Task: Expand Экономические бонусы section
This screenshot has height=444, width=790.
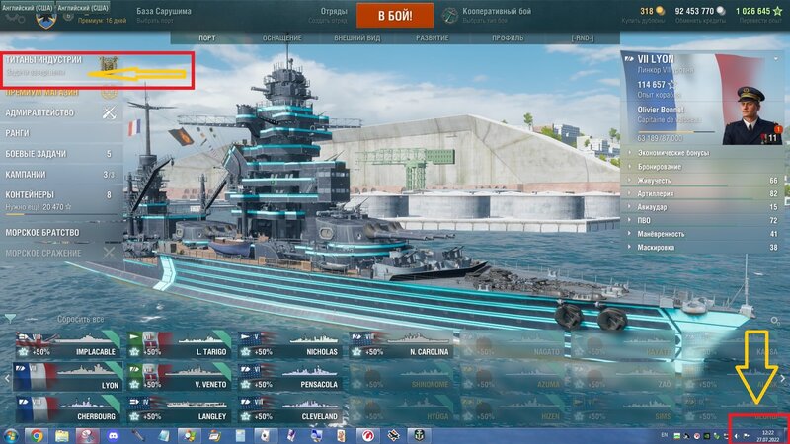Action: pyautogui.click(x=673, y=153)
